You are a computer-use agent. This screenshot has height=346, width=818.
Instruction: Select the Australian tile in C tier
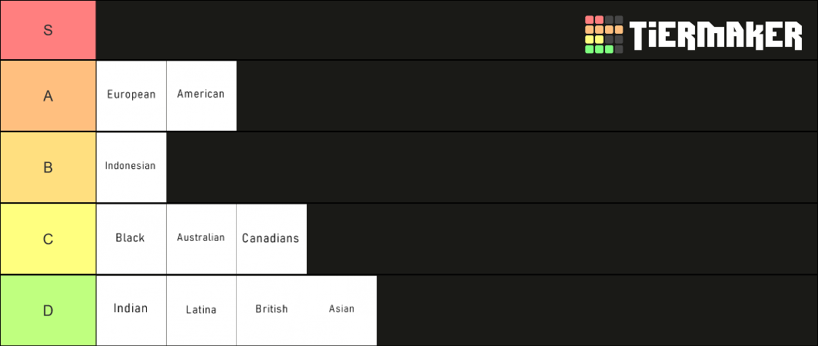tap(201, 238)
